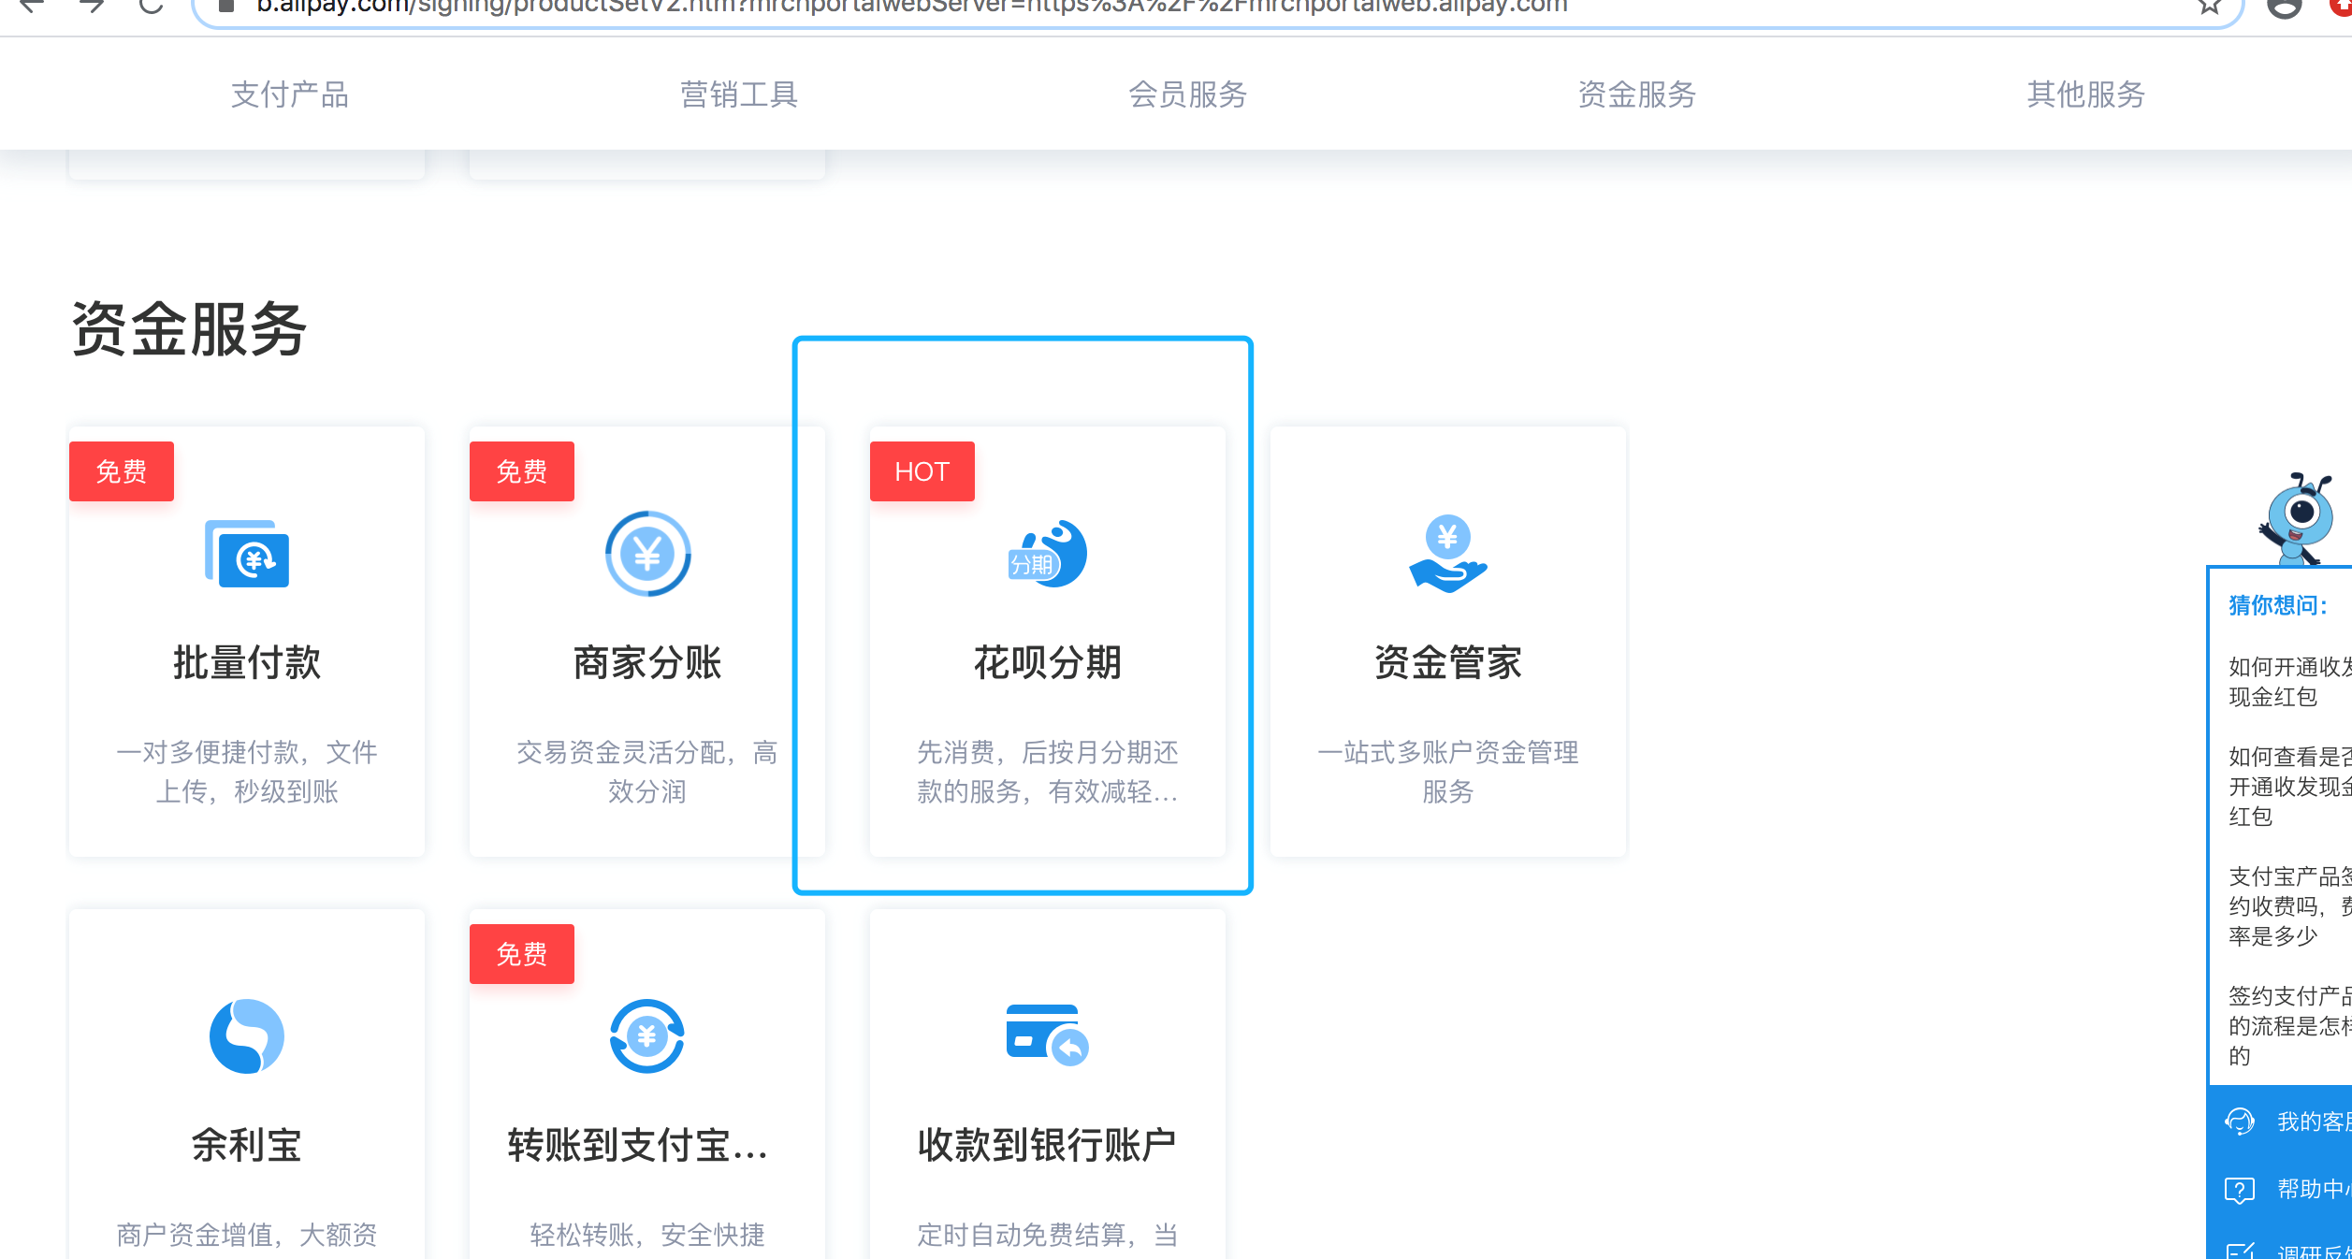Viewport: 2352px width, 1259px height.
Task: Open the 资金管家 card title
Action: click(1448, 662)
